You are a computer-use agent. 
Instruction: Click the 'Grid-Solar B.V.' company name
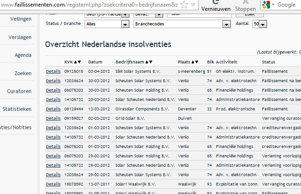130,118
